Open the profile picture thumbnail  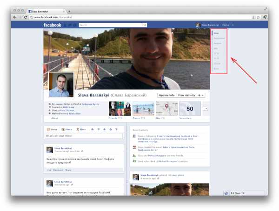(x=61, y=85)
